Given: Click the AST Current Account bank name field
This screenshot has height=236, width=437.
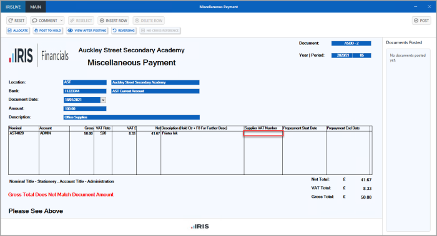Looking at the screenshot, I should point(155,91).
